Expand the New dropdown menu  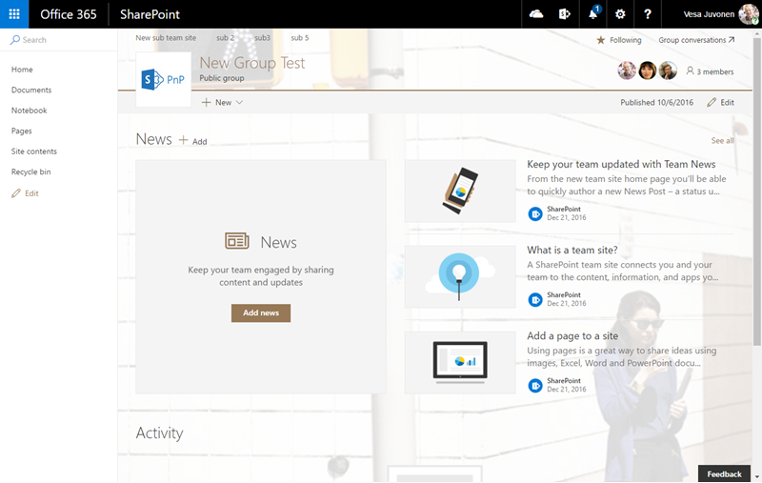point(222,102)
